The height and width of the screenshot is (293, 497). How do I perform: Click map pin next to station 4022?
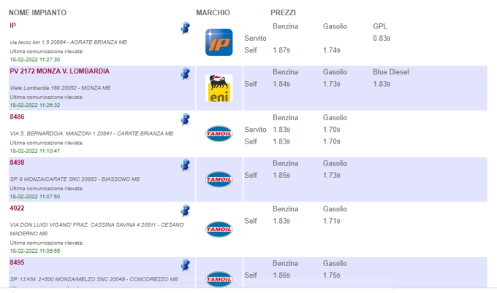coord(186,211)
